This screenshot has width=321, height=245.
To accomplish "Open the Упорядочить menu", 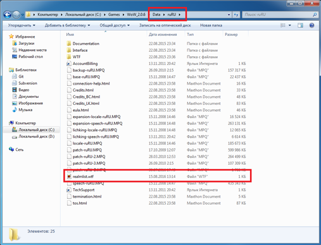I will [22, 25].
